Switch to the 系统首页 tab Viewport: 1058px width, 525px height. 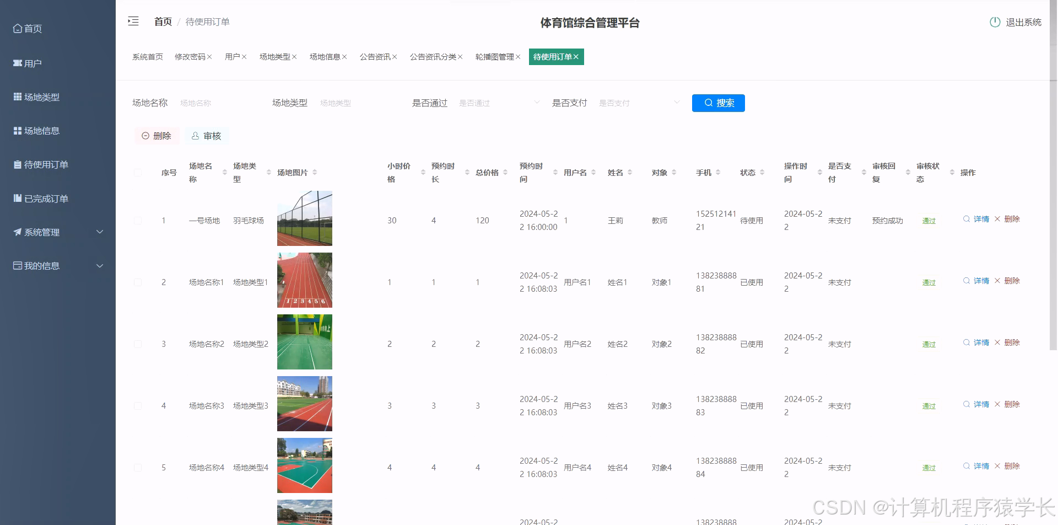click(148, 57)
